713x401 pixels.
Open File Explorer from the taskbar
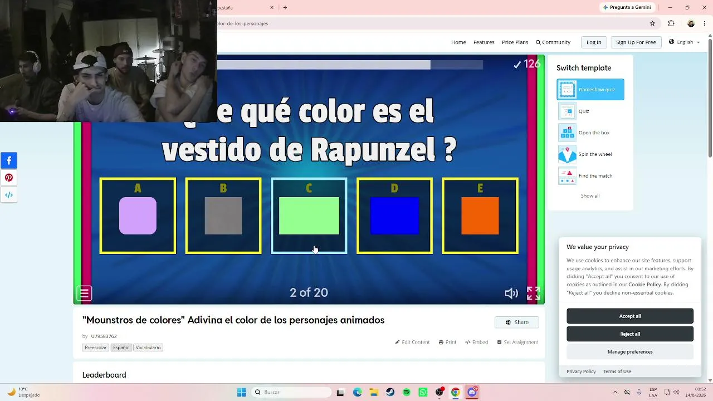tap(374, 392)
